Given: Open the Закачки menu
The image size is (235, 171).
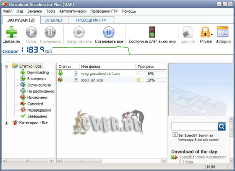Looking at the screenshot, I should coord(34,11).
